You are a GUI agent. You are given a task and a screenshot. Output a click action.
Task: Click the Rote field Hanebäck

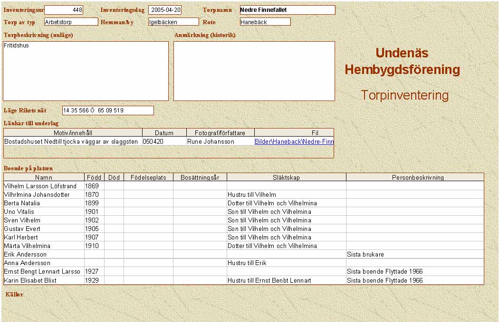tap(265, 22)
